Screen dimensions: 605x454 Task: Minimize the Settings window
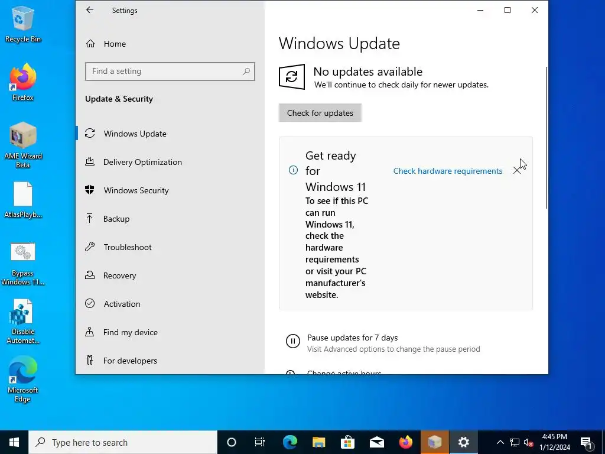[x=480, y=11]
